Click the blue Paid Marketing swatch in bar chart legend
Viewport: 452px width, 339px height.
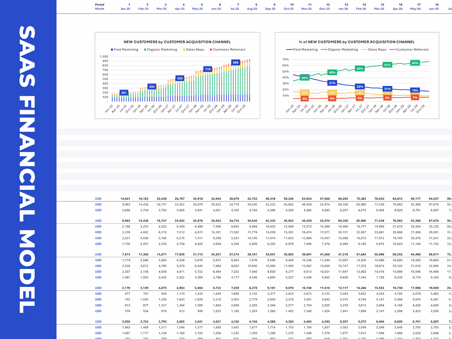coord(112,50)
